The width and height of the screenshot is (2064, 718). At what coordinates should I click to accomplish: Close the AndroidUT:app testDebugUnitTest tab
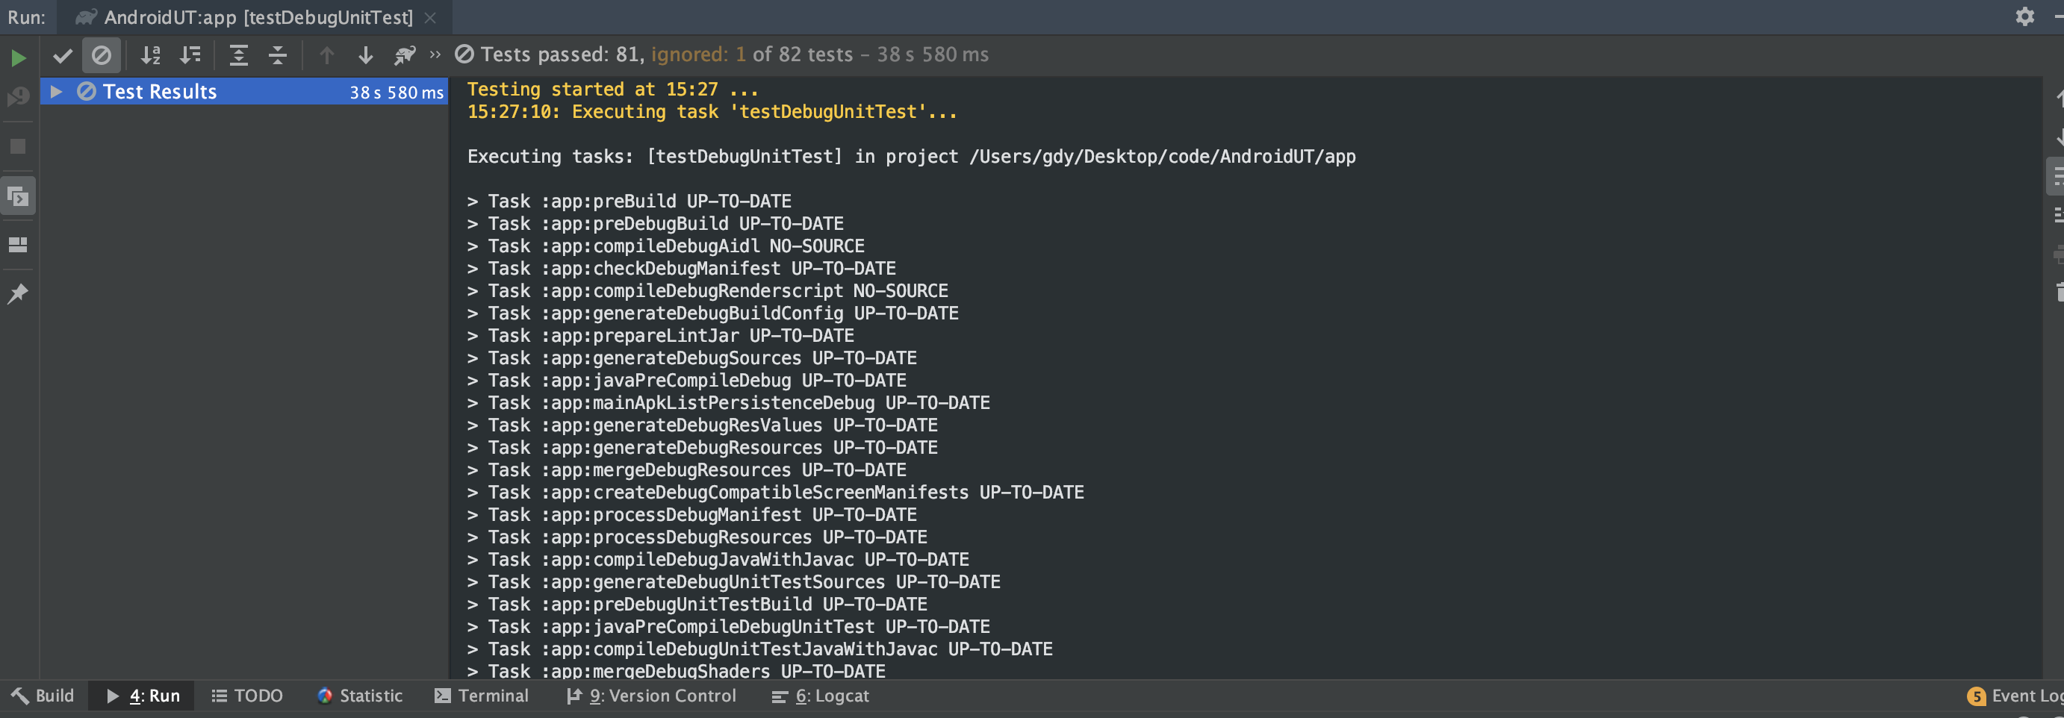point(430,18)
